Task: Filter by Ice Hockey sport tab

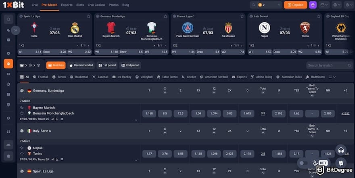Action: click(122, 77)
